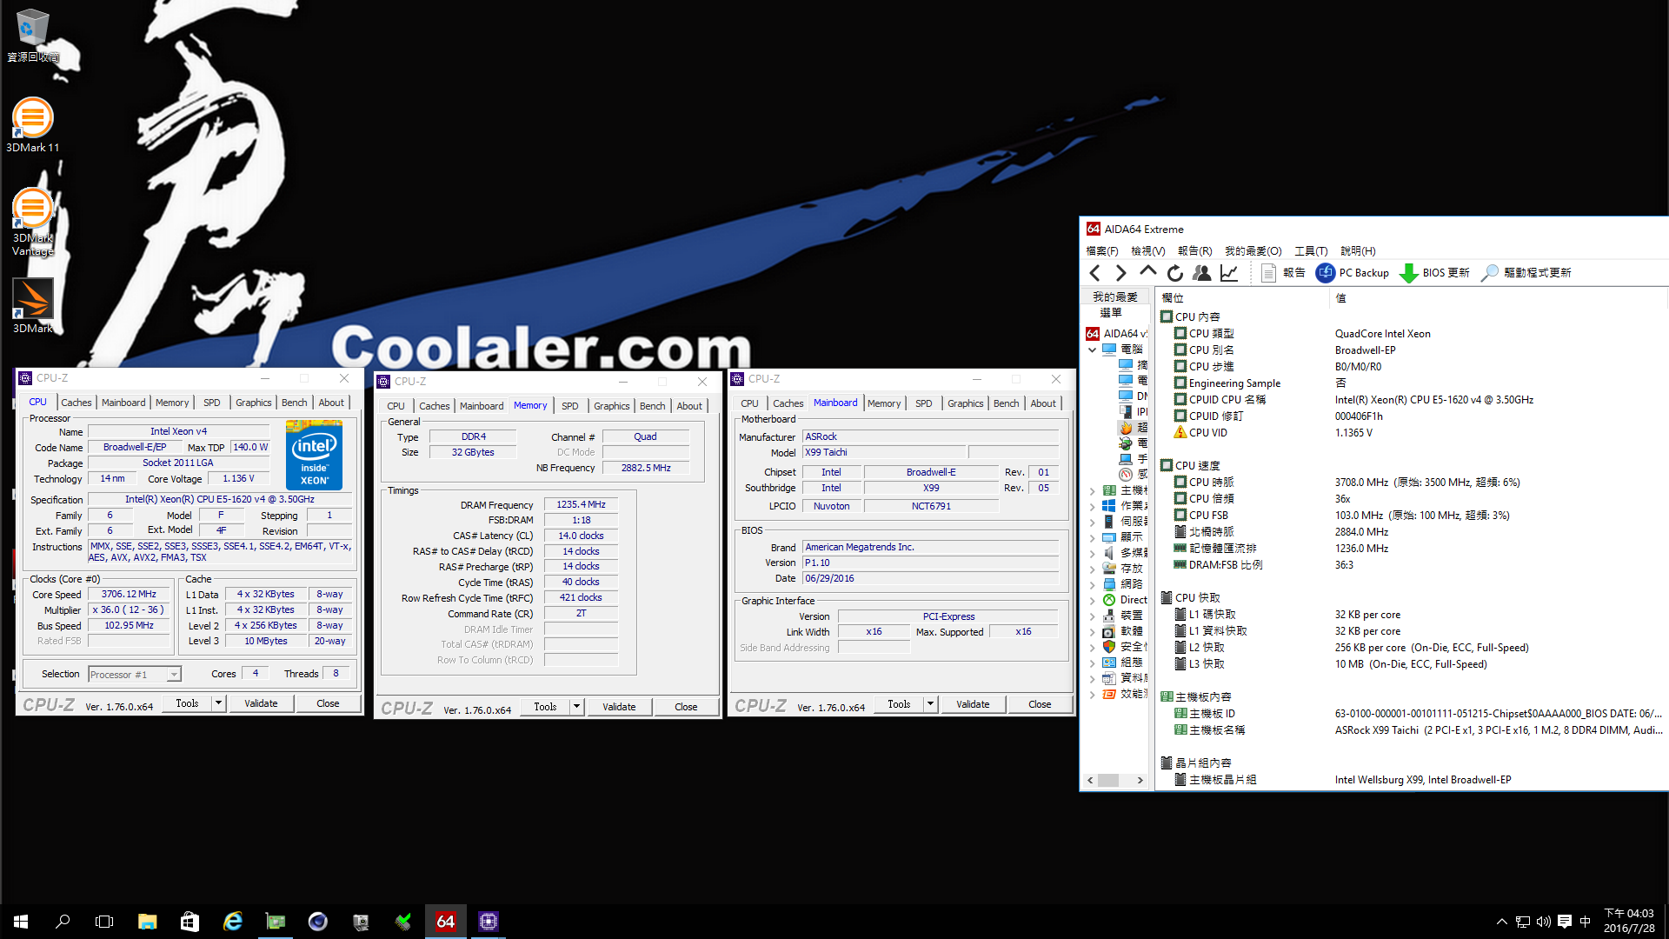Click the AIDA64 taskbar icon

pos(446,922)
